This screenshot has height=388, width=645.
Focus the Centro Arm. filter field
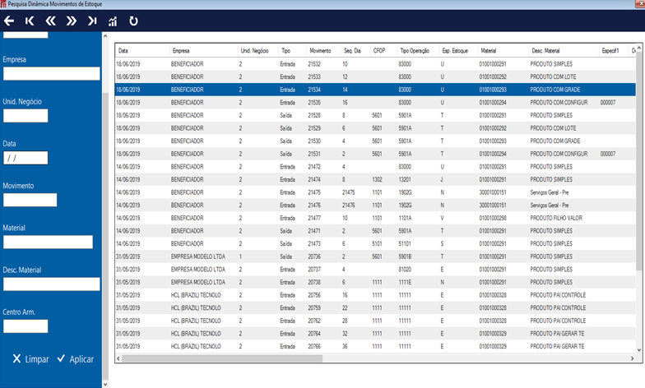[x=26, y=326]
